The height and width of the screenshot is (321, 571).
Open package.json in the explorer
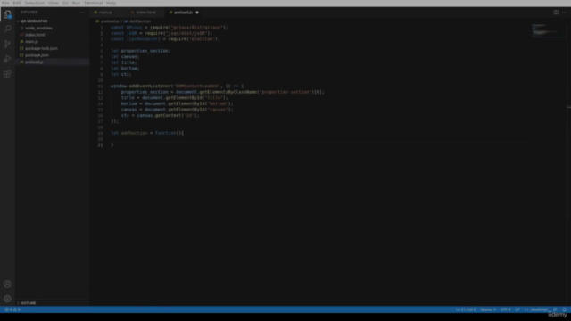click(37, 55)
